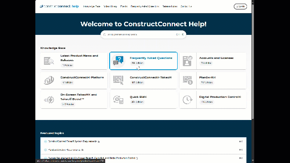Click the Accounts and Licenses profile icon
290x163 pixels.
click(x=188, y=61)
